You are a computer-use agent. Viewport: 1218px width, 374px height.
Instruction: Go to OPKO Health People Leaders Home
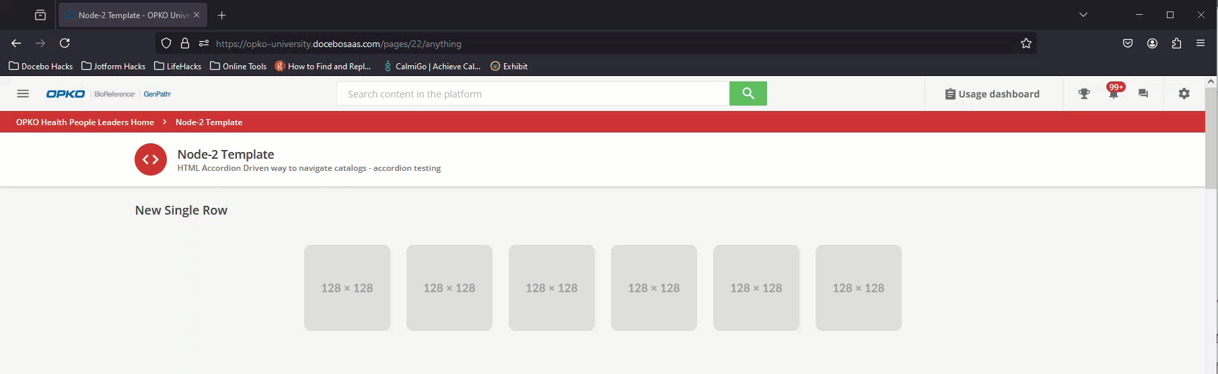85,122
